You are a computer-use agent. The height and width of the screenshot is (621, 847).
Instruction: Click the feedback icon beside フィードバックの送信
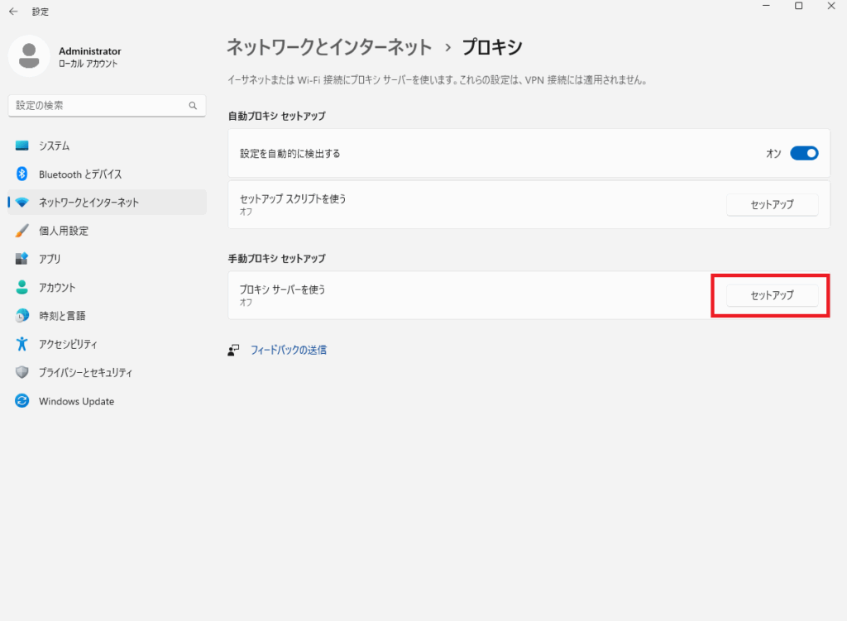233,350
